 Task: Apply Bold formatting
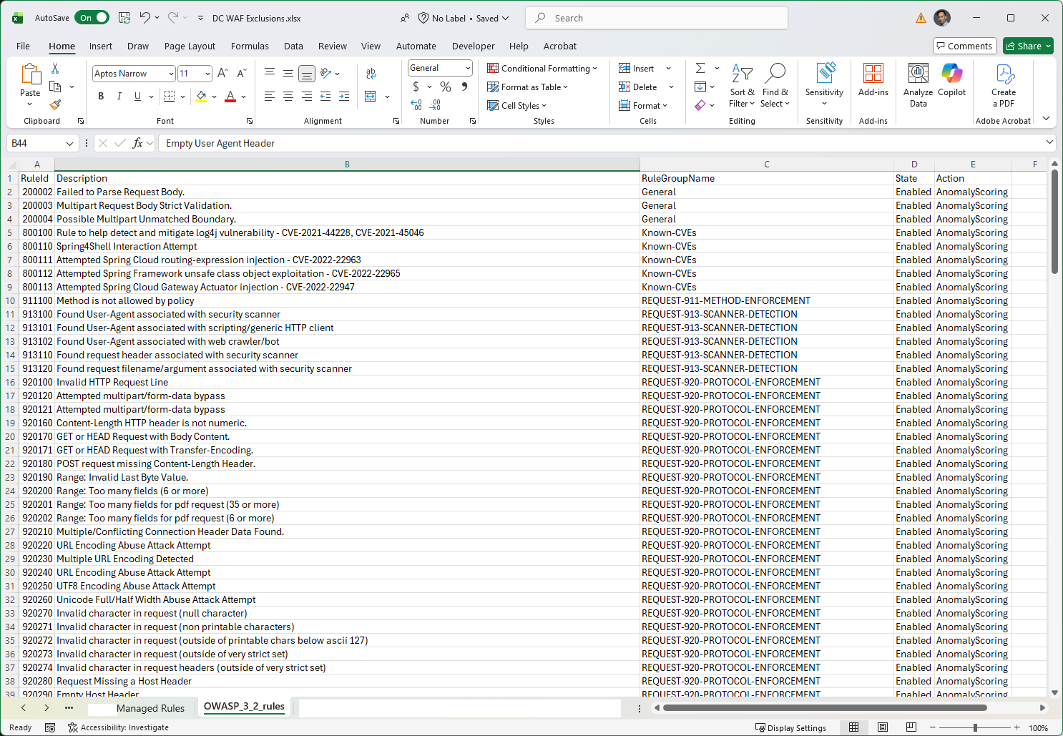click(101, 97)
